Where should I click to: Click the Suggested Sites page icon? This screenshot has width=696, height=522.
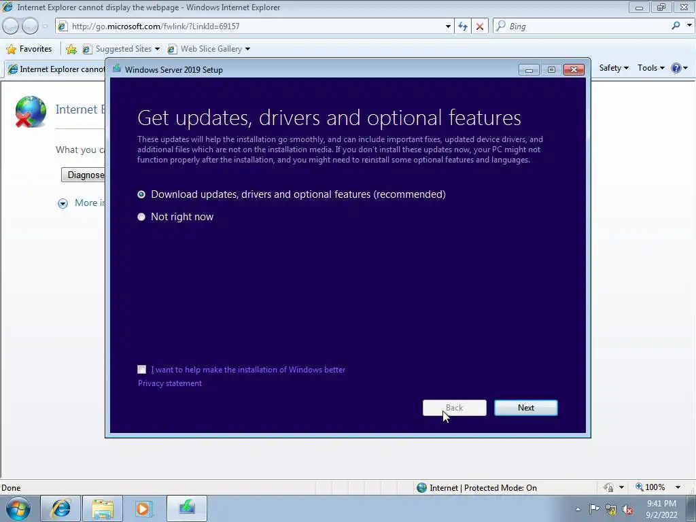tap(88, 49)
